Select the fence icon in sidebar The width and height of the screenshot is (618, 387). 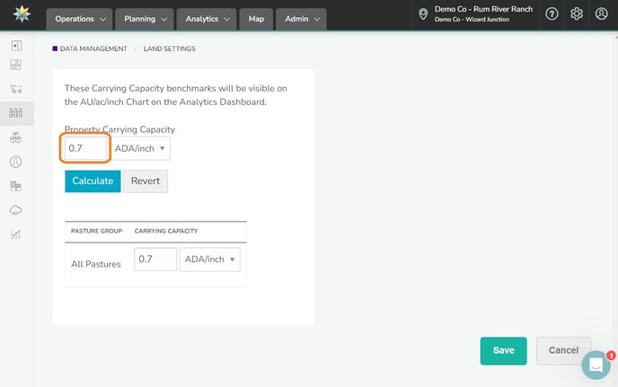pos(15,113)
